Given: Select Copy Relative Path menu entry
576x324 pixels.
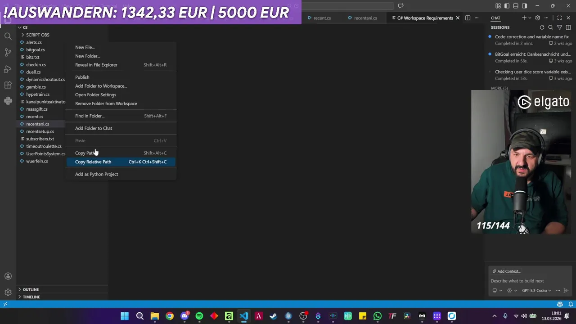Looking at the screenshot, I should pos(121,162).
